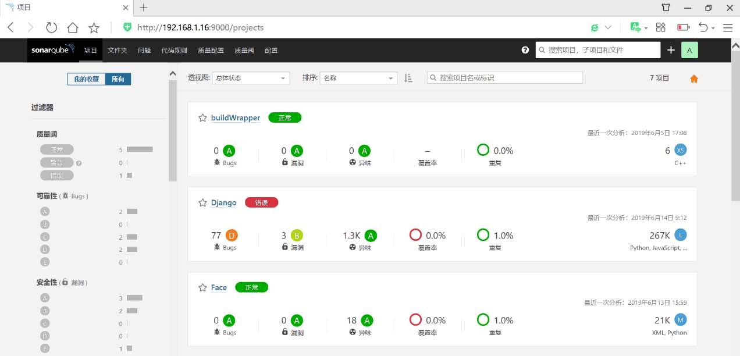
Task: Open the user account avatar menu
Action: [689, 50]
